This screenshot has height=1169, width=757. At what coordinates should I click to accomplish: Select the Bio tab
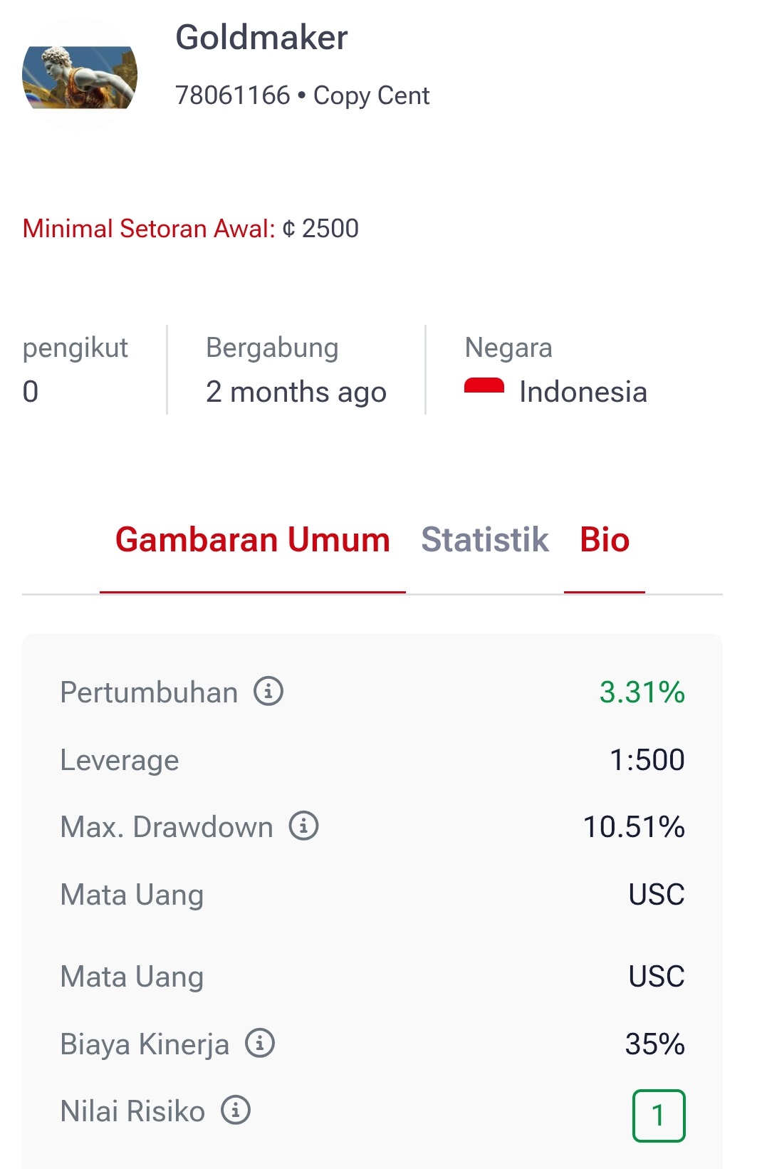[x=605, y=540]
